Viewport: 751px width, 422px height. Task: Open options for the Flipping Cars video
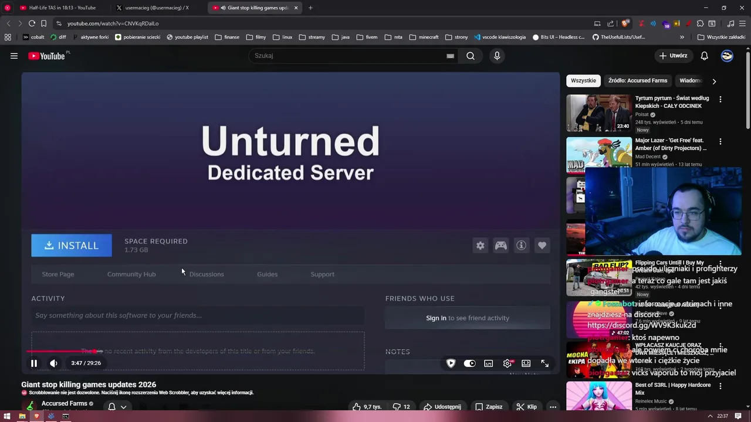pyautogui.click(x=720, y=264)
